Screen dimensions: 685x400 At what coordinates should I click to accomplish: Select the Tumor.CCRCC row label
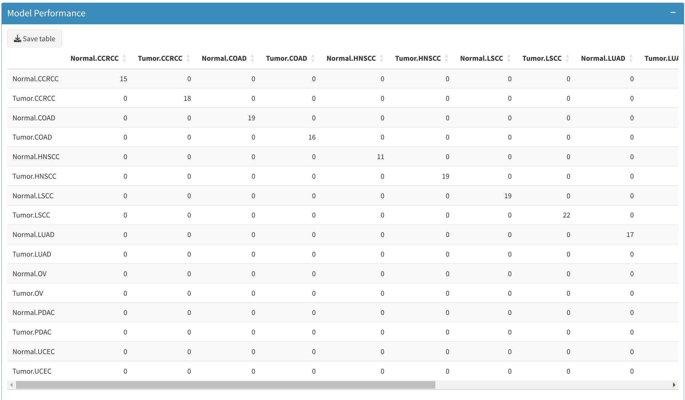[34, 98]
